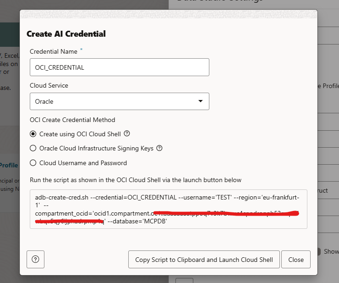339x283 pixels.
Task: Open the Cloud Service dropdown showing Oracle
Action: [x=119, y=101]
